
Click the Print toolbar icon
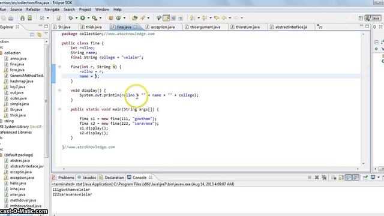(x=11, y=18)
